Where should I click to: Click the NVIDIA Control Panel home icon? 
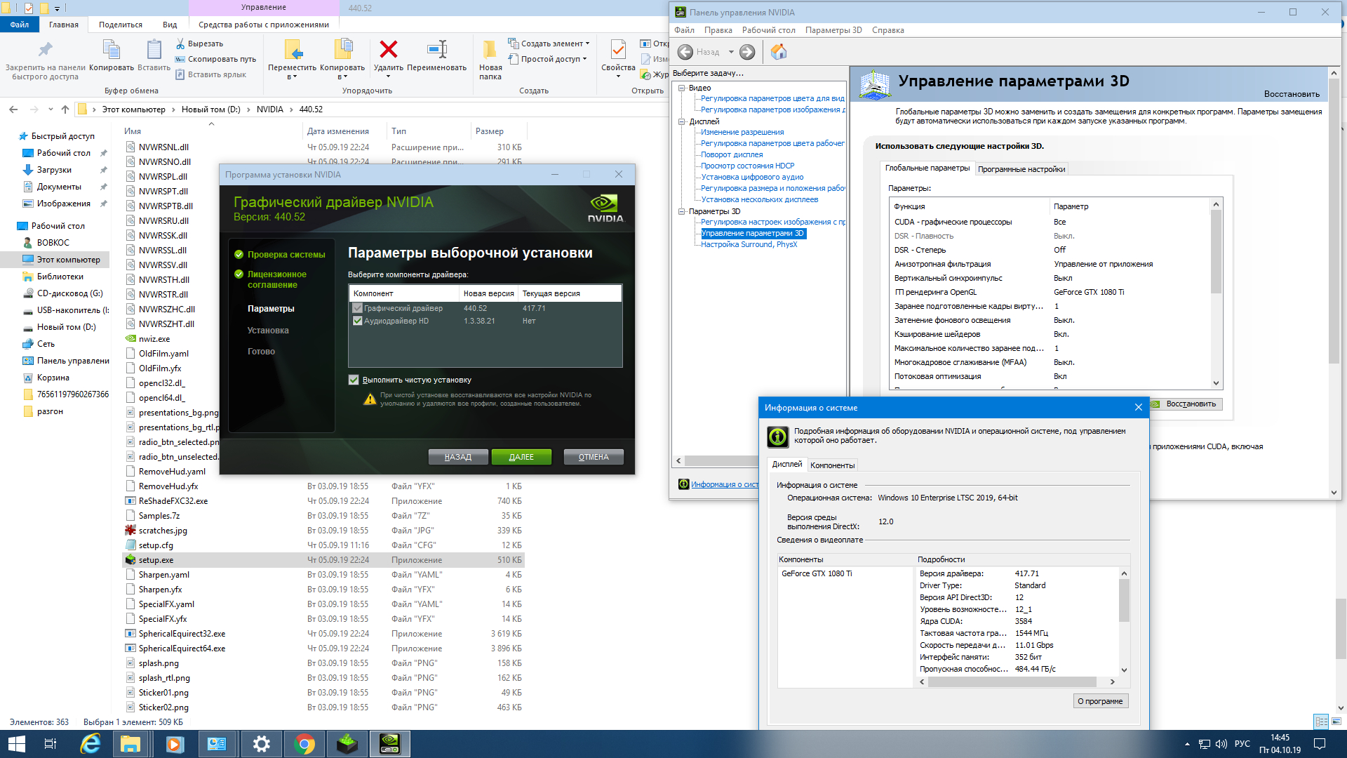click(x=779, y=52)
